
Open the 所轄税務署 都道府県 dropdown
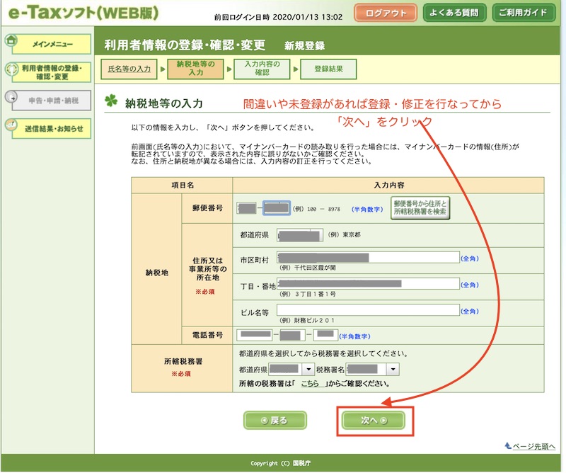291,370
